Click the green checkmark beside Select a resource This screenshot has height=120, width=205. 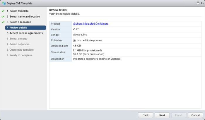[x=3, y=22]
